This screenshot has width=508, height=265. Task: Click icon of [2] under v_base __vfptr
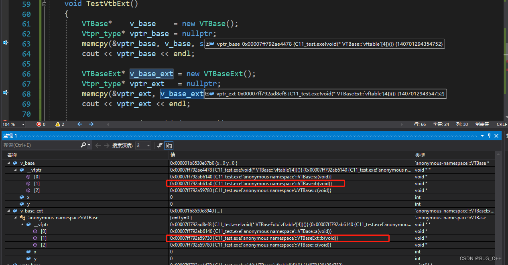click(28, 190)
